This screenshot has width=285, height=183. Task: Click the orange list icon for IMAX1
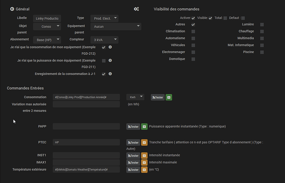(144, 163)
